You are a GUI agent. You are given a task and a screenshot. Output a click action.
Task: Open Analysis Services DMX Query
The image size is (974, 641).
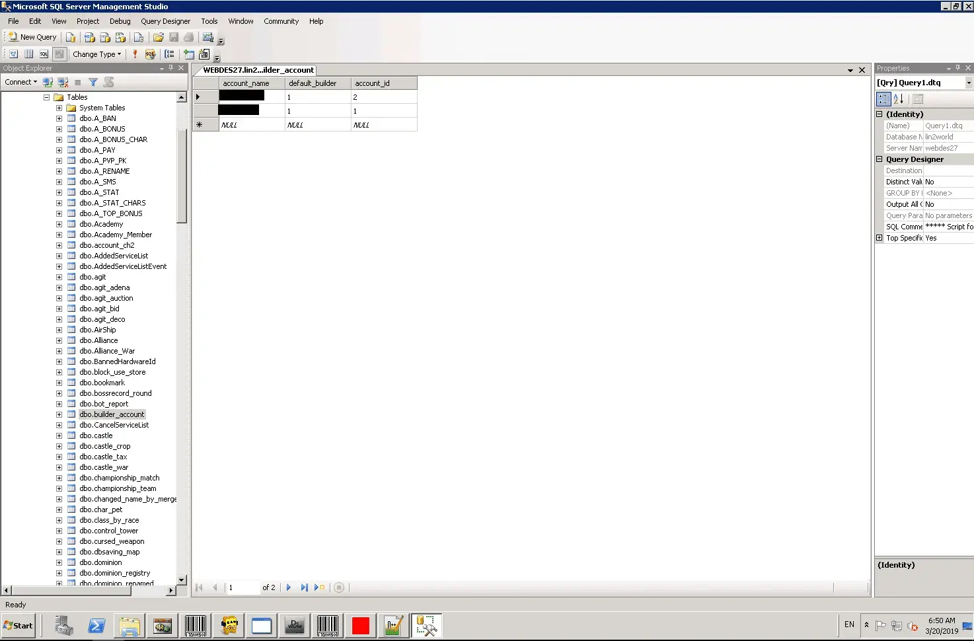click(x=104, y=37)
